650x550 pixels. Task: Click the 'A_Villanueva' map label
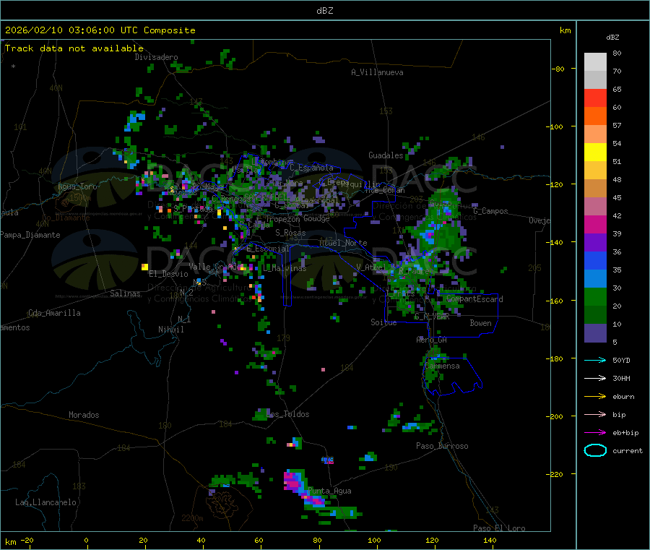[377, 72]
